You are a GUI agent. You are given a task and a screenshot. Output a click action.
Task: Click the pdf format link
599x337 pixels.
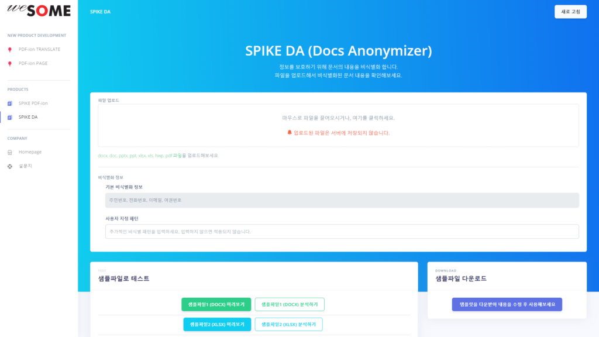point(169,155)
